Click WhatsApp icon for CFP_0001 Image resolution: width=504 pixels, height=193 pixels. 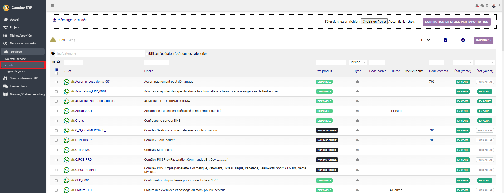(x=66, y=181)
